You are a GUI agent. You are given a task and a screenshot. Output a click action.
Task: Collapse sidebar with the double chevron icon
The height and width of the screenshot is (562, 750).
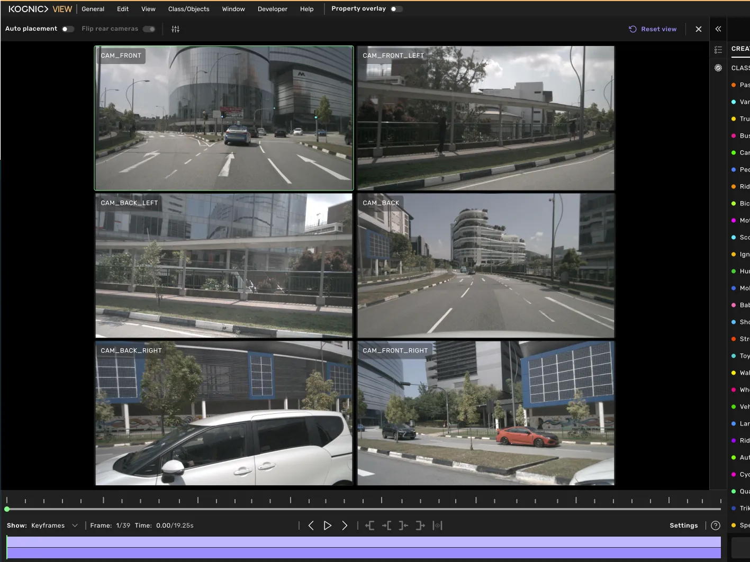pos(718,29)
